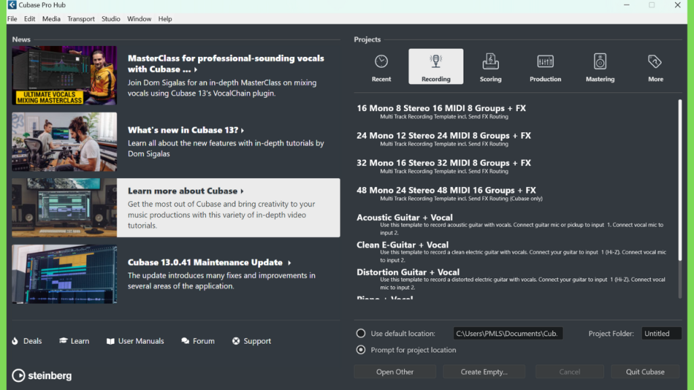
Task: Expand the MasterClass vocals article arrow
Action: 196,70
